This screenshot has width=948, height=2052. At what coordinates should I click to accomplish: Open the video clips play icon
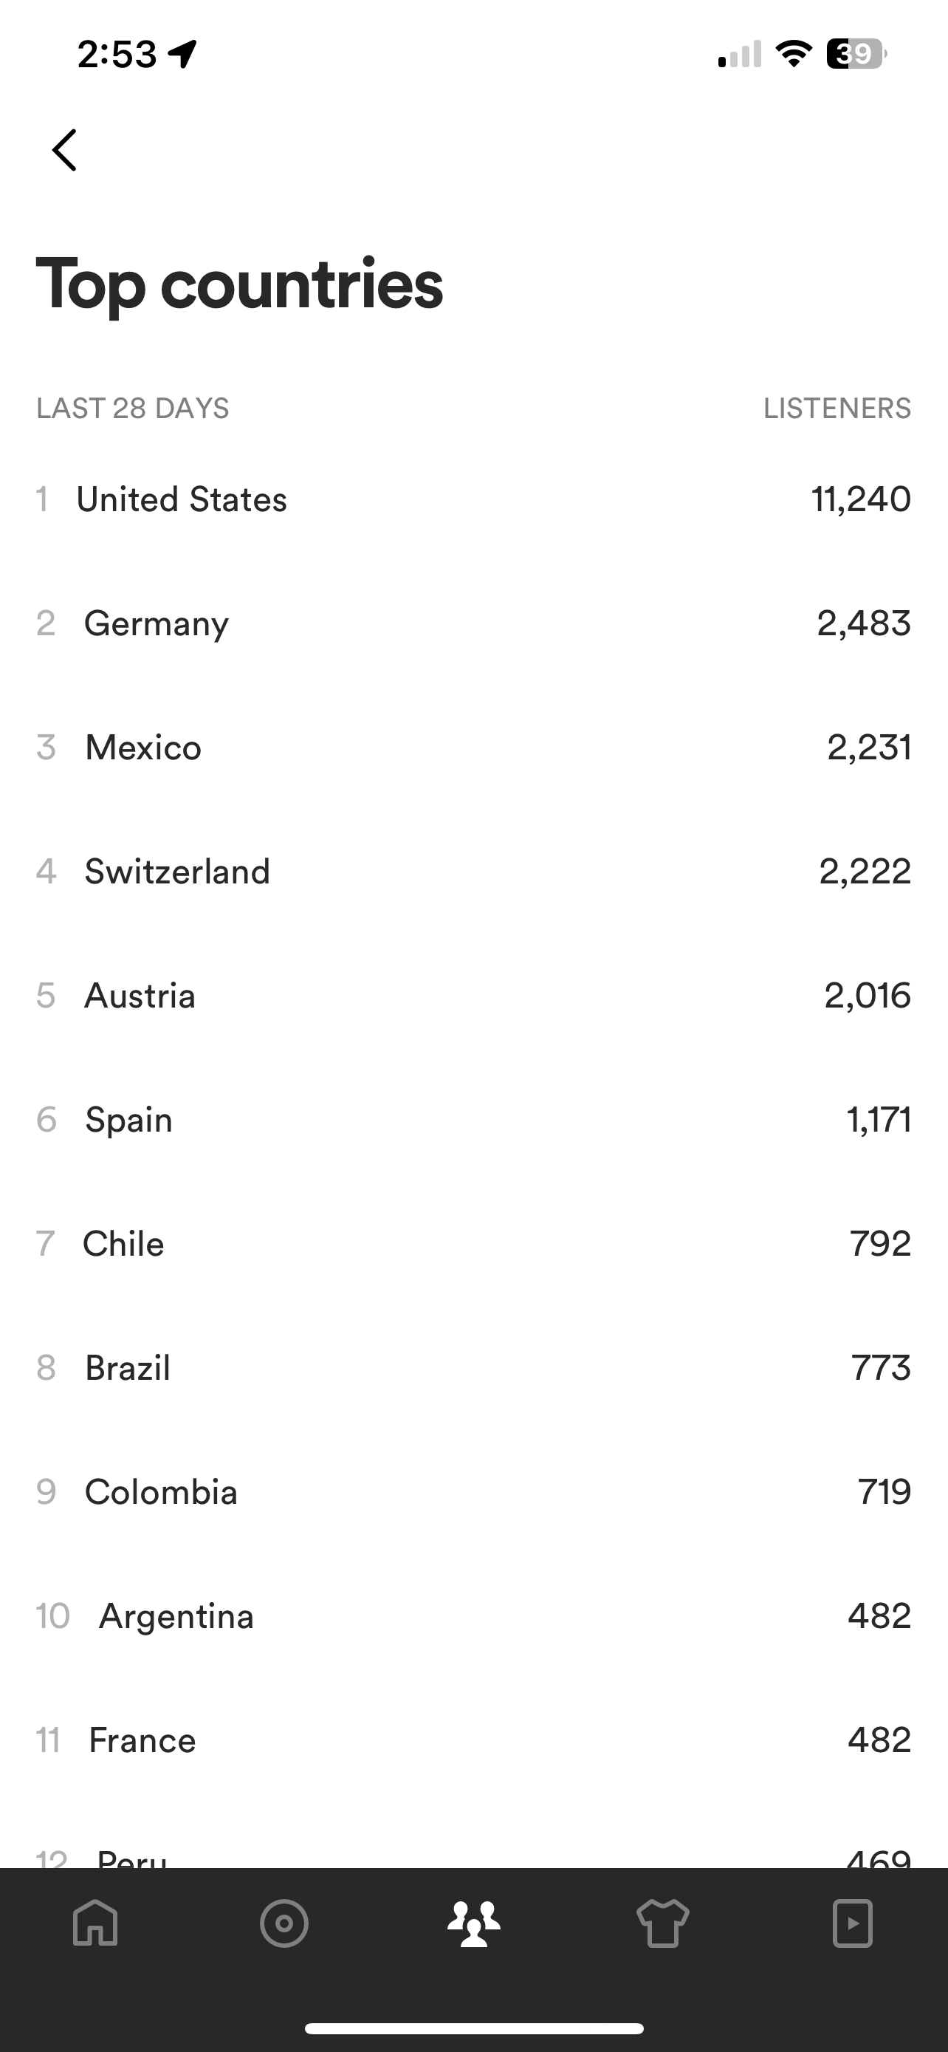(x=853, y=1923)
